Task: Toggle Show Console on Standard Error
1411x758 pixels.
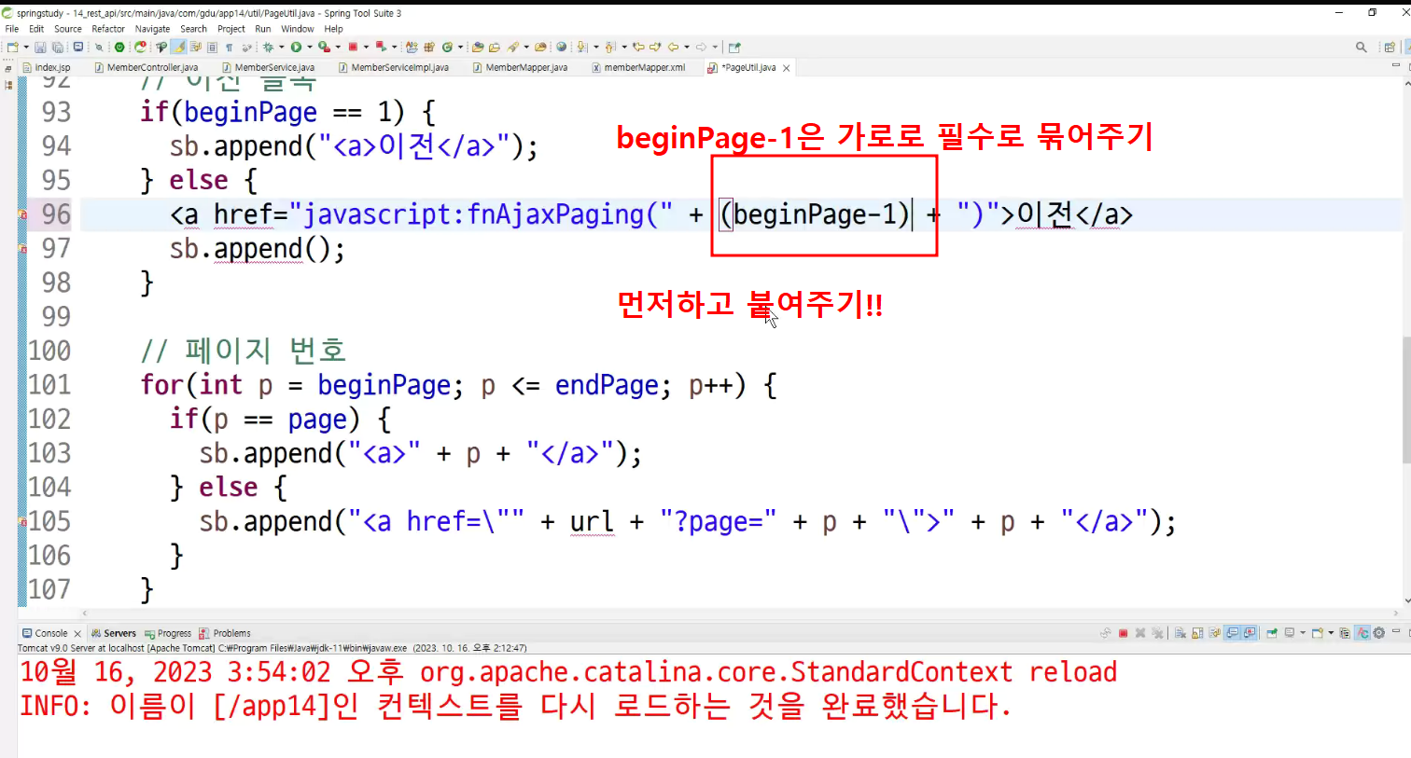Action: [1250, 633]
